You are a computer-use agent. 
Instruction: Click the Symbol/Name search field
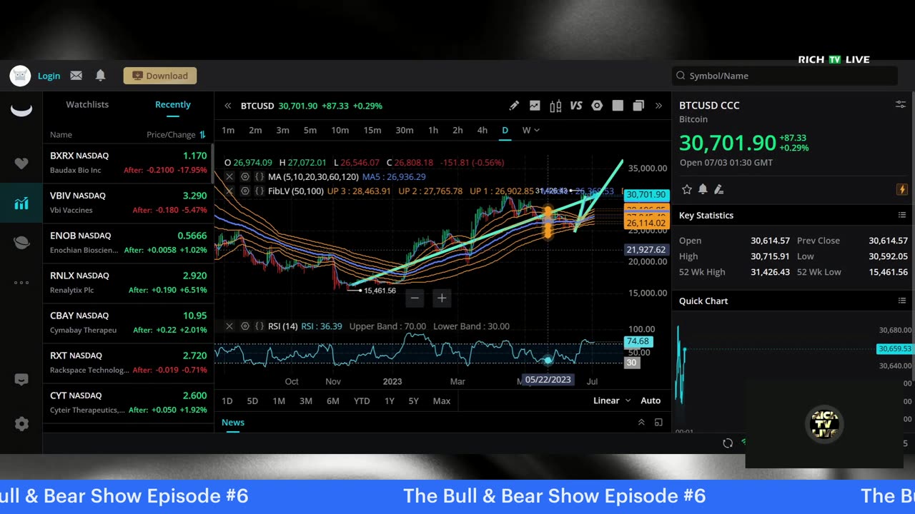click(784, 76)
